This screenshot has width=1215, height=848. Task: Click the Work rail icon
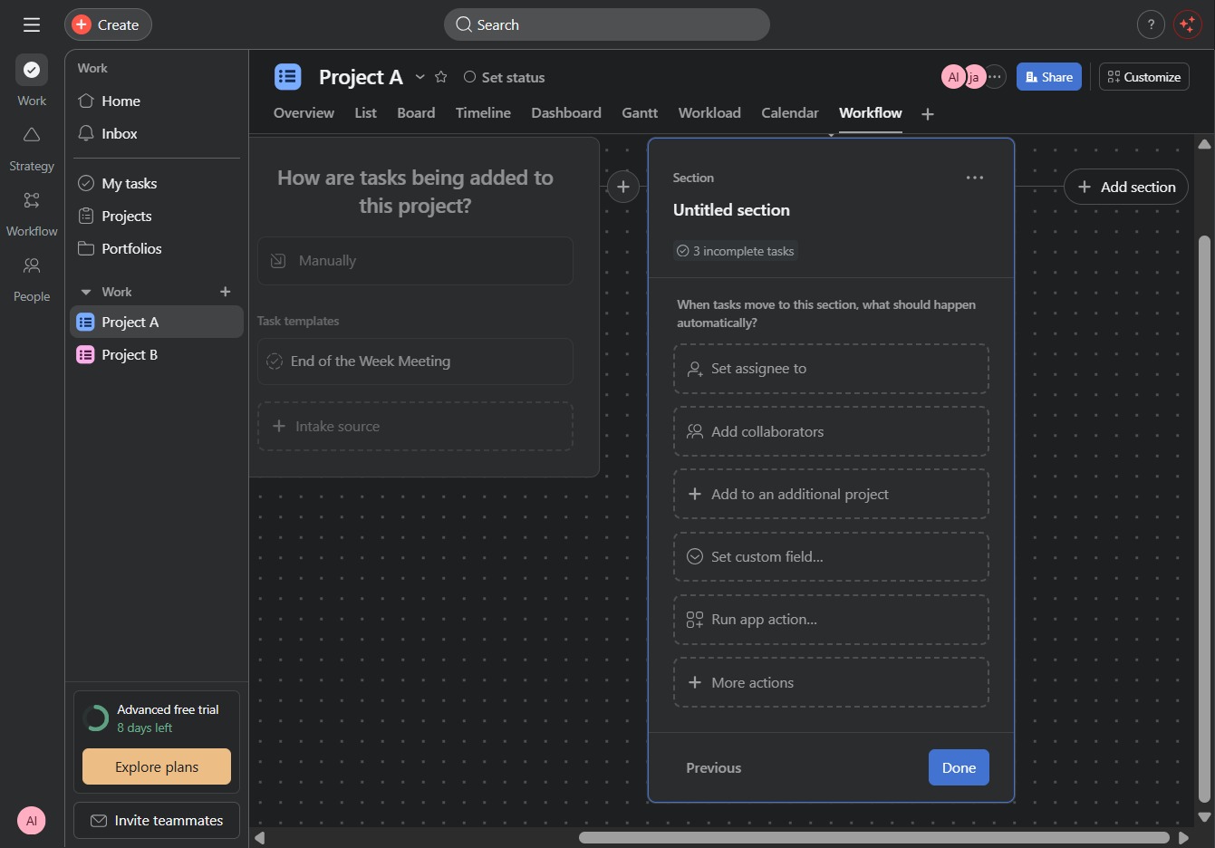pos(32,70)
